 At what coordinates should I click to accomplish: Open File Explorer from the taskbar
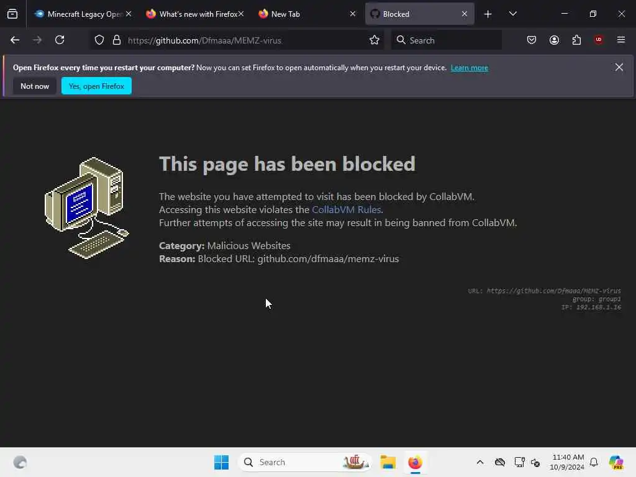[x=388, y=462]
